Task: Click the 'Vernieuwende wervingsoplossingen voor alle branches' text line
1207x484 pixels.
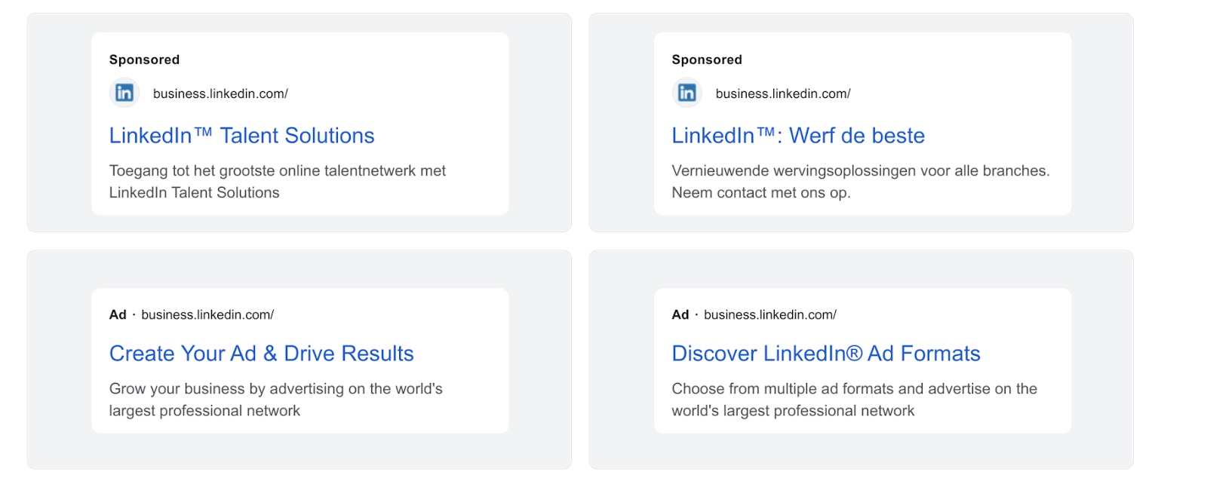Action: coord(860,171)
